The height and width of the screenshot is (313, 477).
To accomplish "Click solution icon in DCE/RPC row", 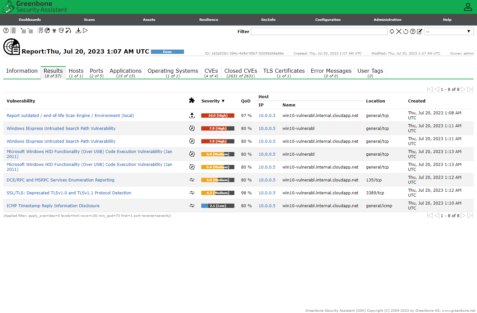I will [x=192, y=180].
